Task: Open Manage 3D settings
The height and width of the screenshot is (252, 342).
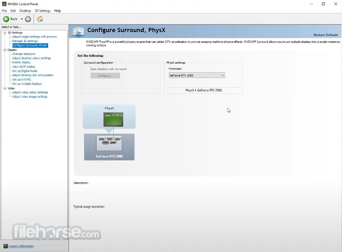Action: [x=25, y=41]
